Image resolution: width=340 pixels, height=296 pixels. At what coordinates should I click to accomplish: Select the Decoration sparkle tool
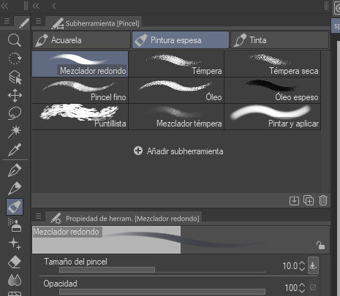tap(15, 243)
